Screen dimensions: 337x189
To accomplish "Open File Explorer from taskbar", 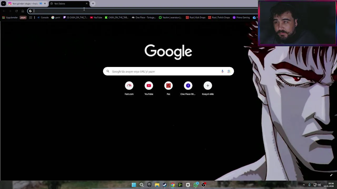I will click(157, 185).
